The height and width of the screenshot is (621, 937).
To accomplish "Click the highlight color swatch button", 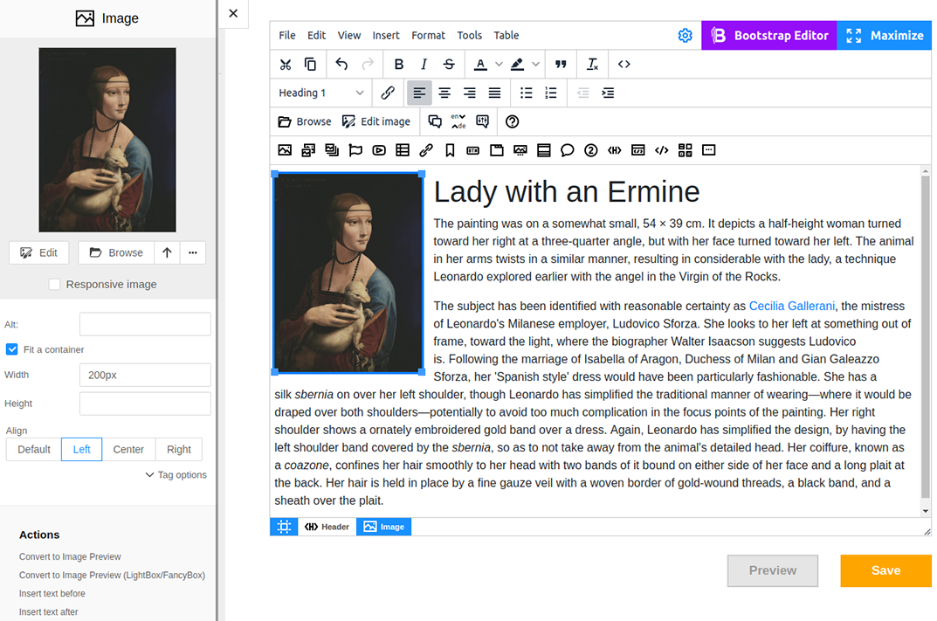I will [x=518, y=64].
